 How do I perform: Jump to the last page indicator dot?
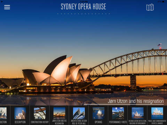(109, 14)
